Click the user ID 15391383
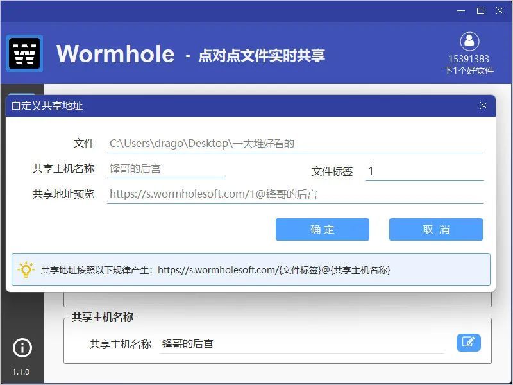The image size is (513, 385). point(469,59)
